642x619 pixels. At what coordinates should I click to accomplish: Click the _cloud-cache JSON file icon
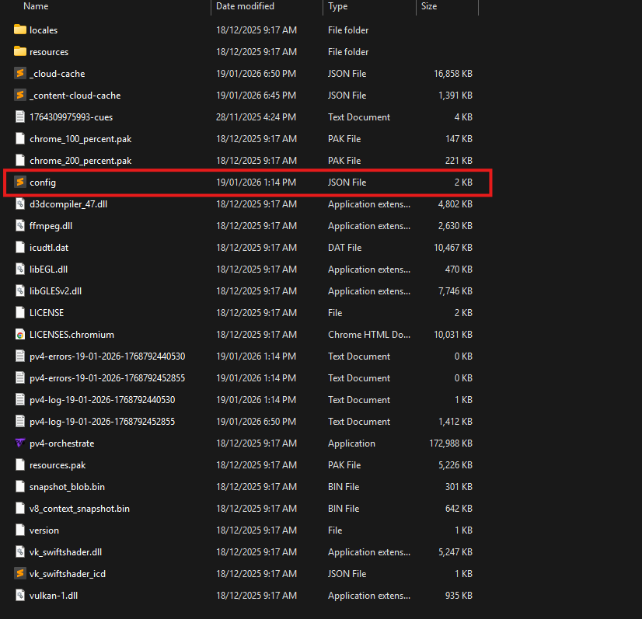pos(20,73)
